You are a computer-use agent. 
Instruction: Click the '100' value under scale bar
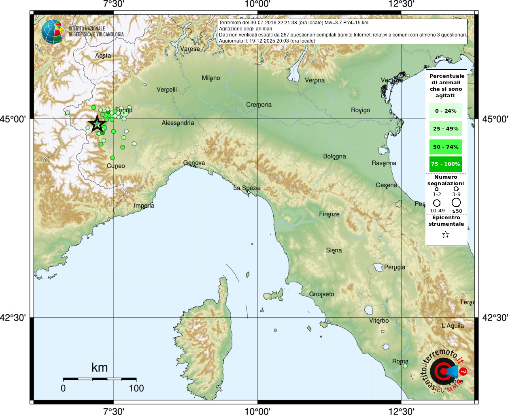(136, 388)
